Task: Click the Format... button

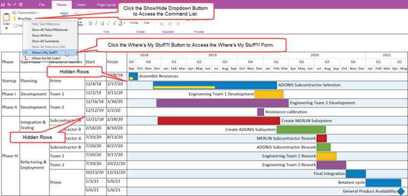Action: click(135, 23)
